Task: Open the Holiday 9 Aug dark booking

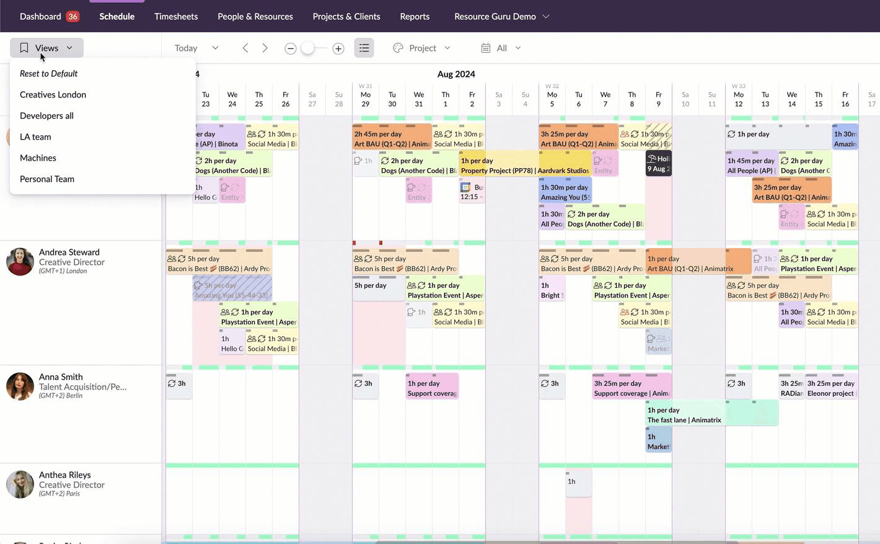Action: tap(658, 164)
